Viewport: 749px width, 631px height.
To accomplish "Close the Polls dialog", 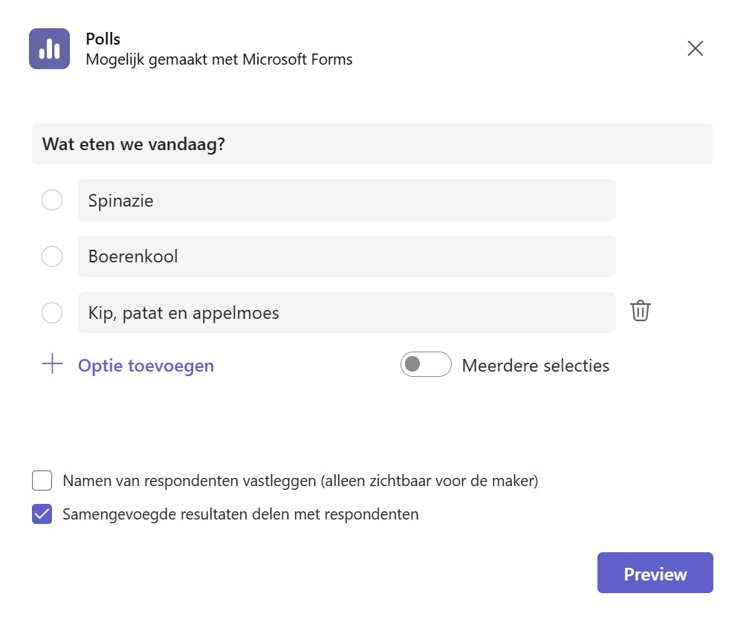I will coord(695,49).
